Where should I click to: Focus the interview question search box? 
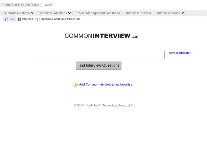point(98,55)
